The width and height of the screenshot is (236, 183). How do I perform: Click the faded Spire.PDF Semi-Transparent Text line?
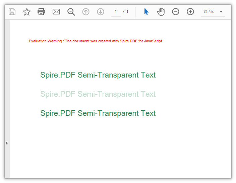click(x=98, y=94)
